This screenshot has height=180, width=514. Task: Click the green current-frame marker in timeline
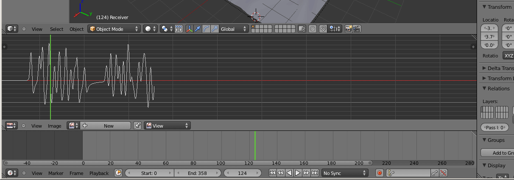pyautogui.click(x=255, y=145)
